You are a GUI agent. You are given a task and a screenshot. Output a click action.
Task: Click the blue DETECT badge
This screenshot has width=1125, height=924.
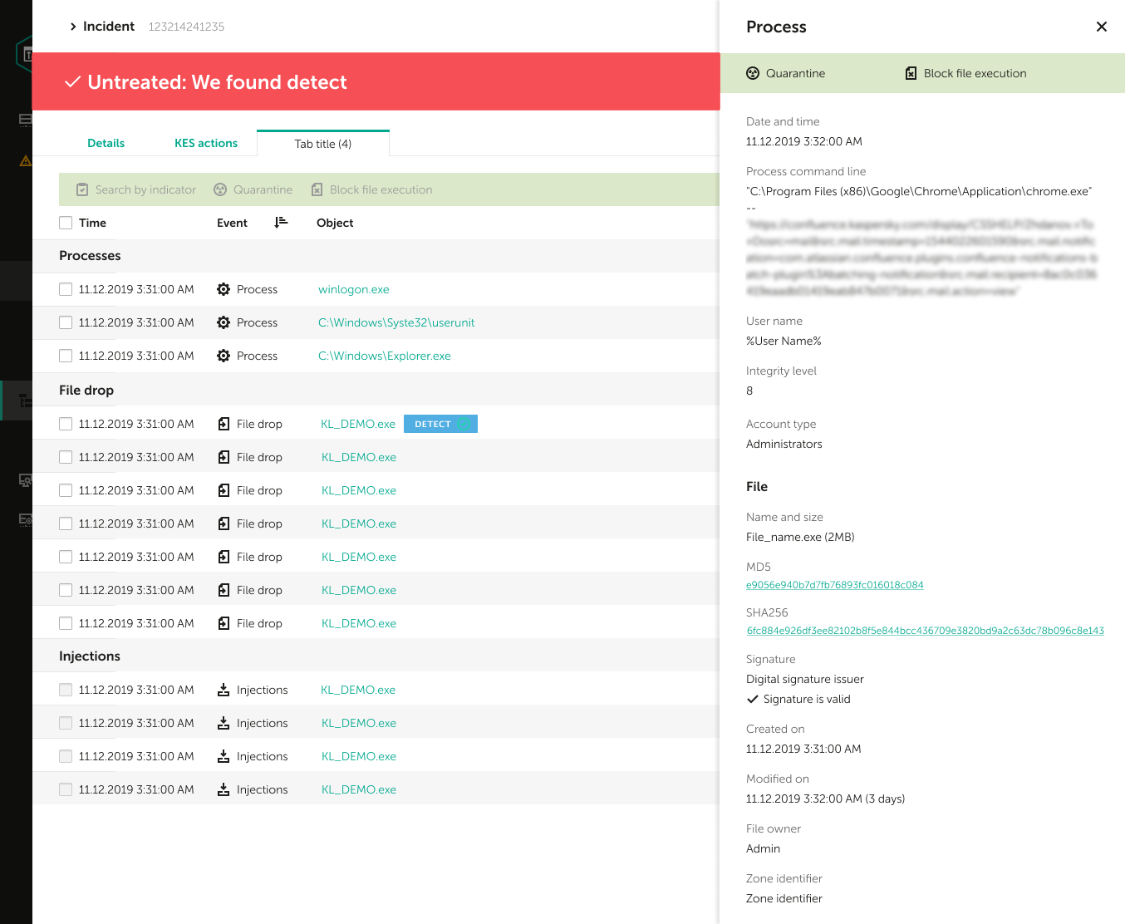[x=440, y=424]
